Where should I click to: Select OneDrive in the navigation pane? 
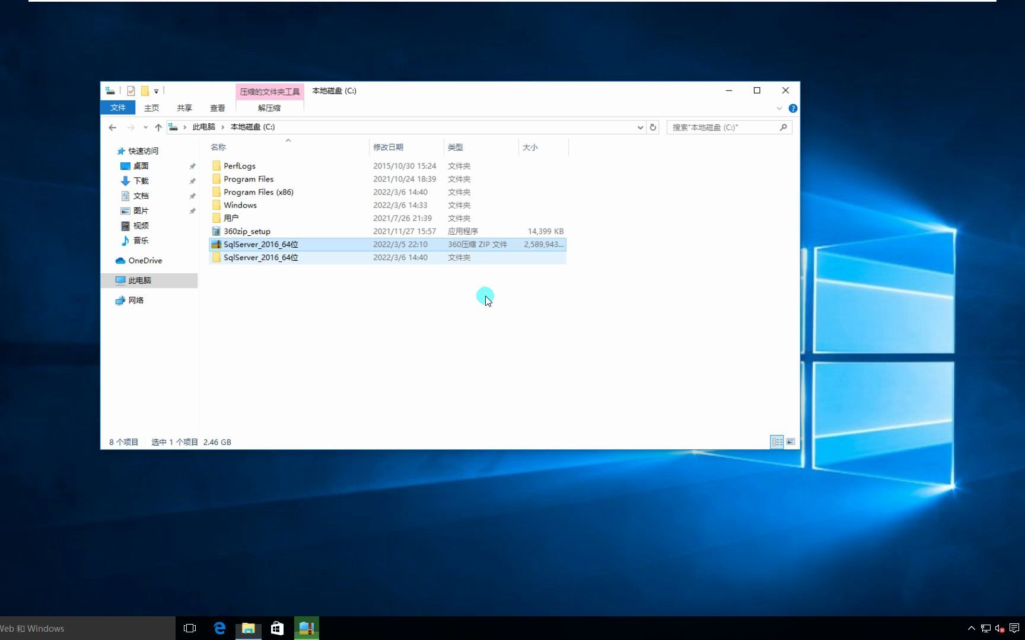[x=144, y=260]
